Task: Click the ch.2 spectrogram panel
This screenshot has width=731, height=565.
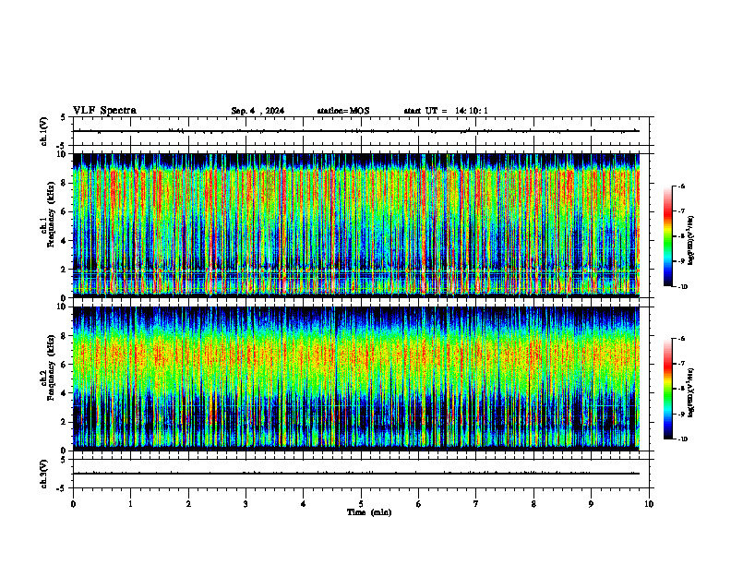Action: click(356, 379)
